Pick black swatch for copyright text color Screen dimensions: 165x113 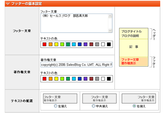point(109,78)
